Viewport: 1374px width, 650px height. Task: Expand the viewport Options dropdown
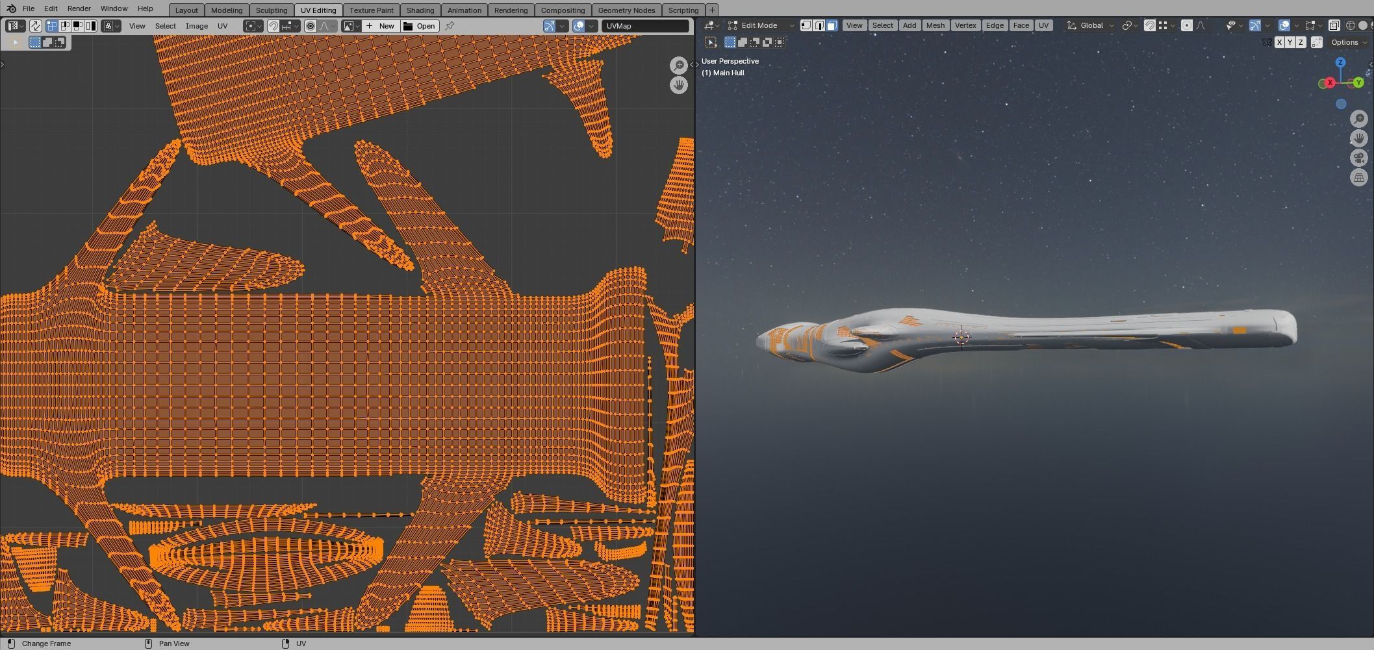[1349, 42]
